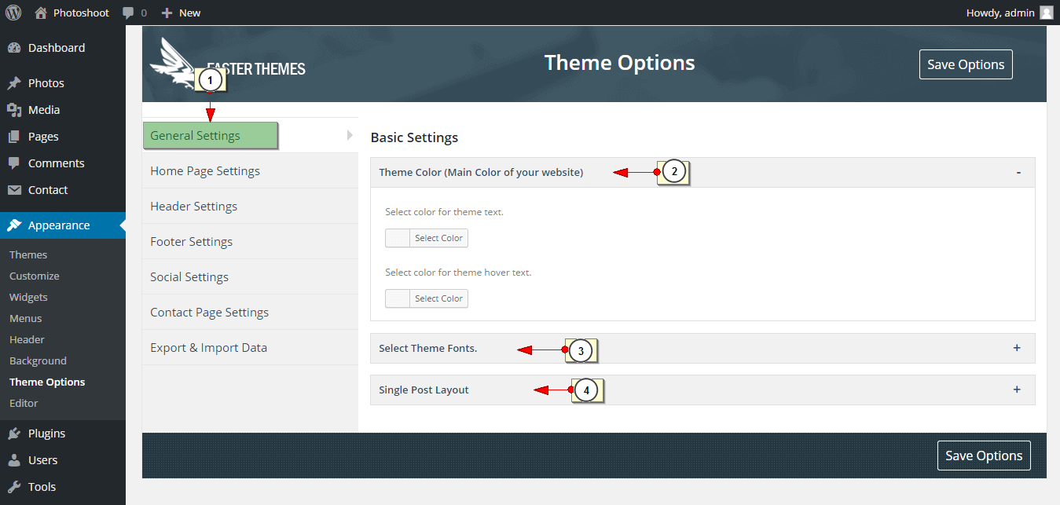Click the Pages icon in the sidebar
Viewport: 1060px width, 505px height.
tap(14, 137)
